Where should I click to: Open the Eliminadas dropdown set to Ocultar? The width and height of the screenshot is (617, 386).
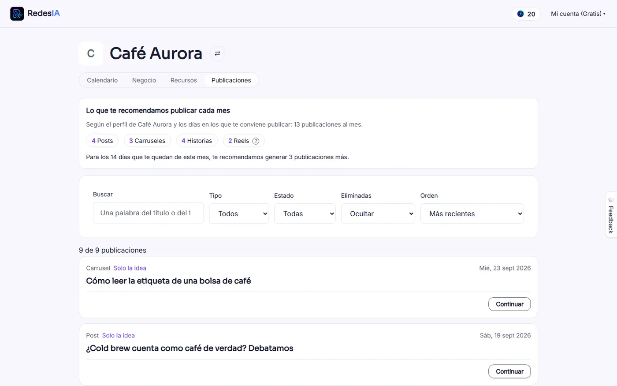click(378, 214)
